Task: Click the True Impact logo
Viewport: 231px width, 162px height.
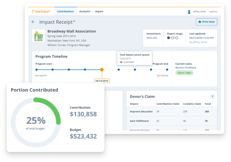Action: click(x=41, y=11)
